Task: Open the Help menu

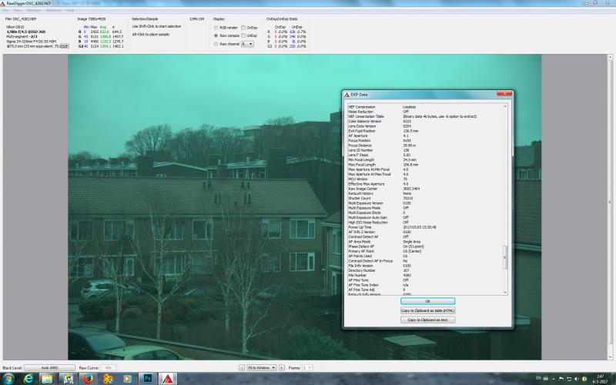Action: pyautogui.click(x=70, y=10)
